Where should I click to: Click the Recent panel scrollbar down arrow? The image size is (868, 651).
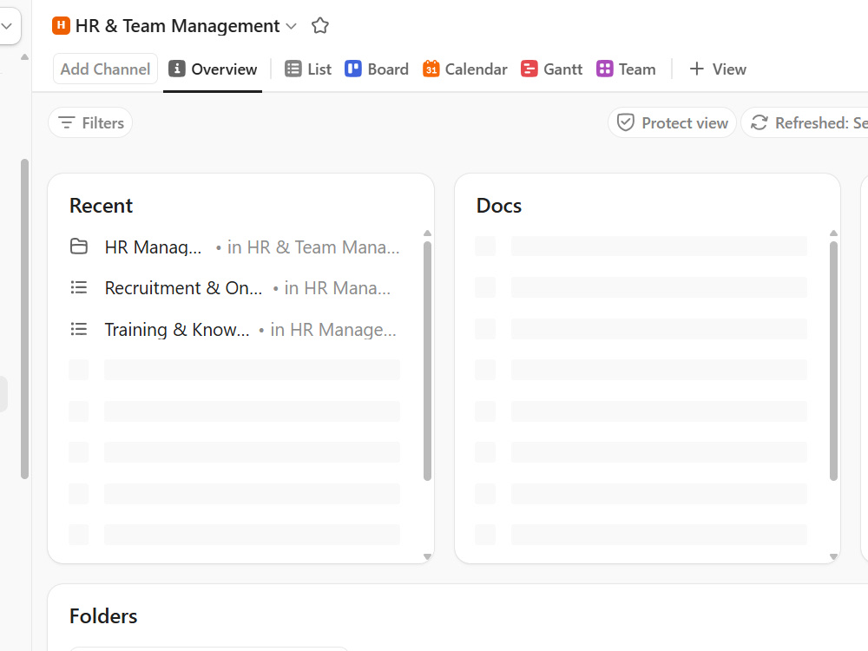(x=427, y=556)
